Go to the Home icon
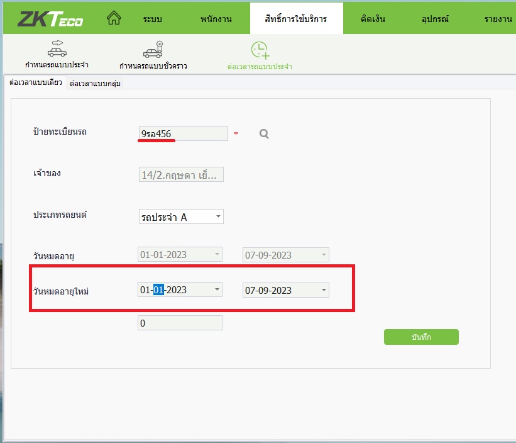Image resolution: width=516 pixels, height=443 pixels. [114, 18]
